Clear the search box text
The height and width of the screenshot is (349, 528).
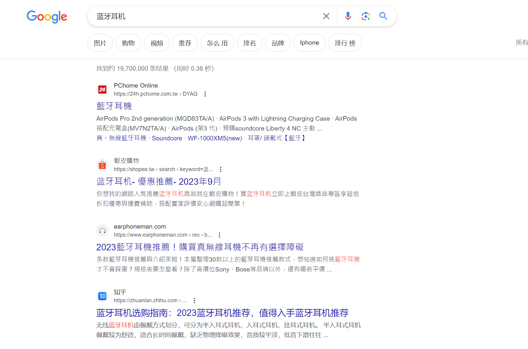click(x=326, y=16)
